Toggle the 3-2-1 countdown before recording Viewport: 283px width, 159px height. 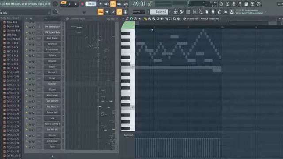tap(113, 4)
